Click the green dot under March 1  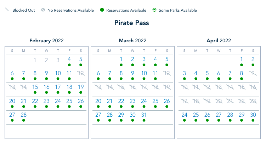121,65
